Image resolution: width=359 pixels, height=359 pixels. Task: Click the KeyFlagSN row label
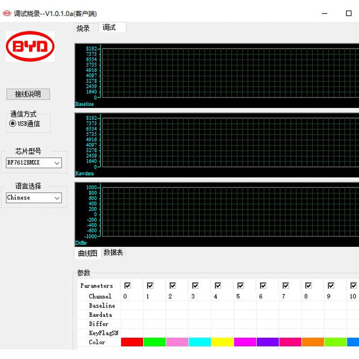click(x=104, y=333)
